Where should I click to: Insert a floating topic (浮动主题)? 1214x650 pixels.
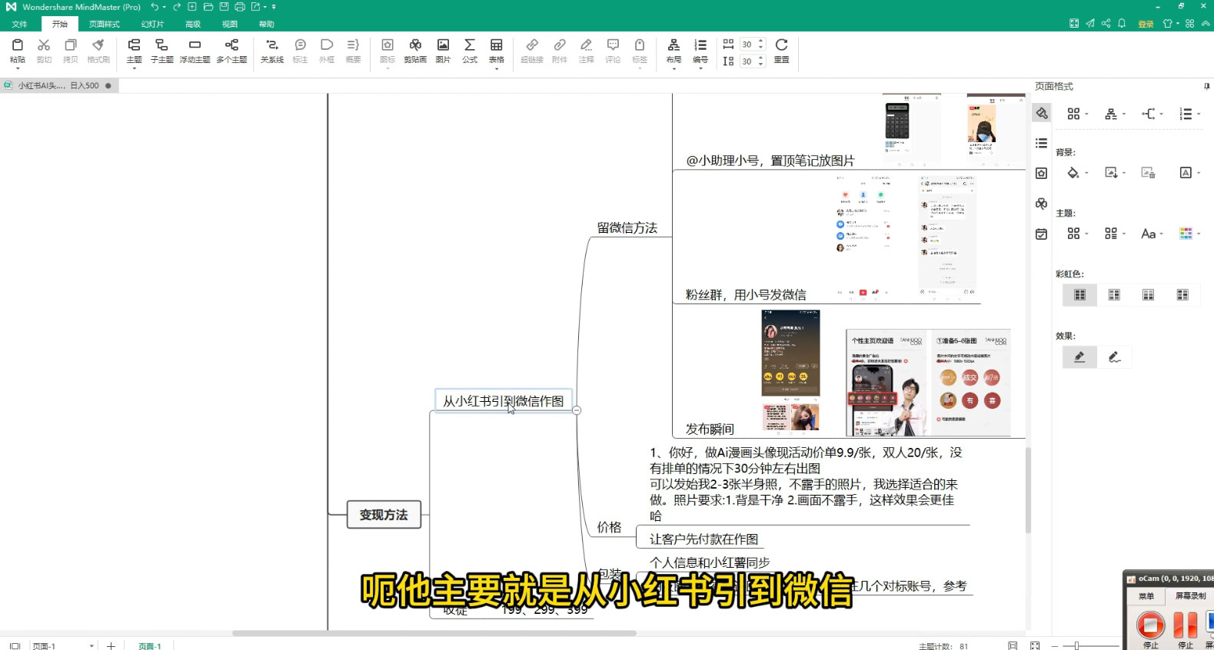(195, 50)
